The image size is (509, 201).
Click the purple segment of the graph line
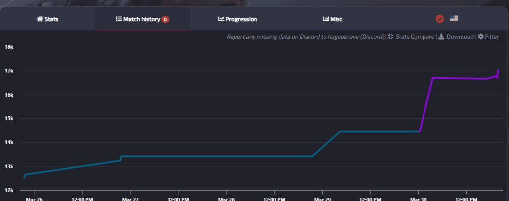(457, 78)
